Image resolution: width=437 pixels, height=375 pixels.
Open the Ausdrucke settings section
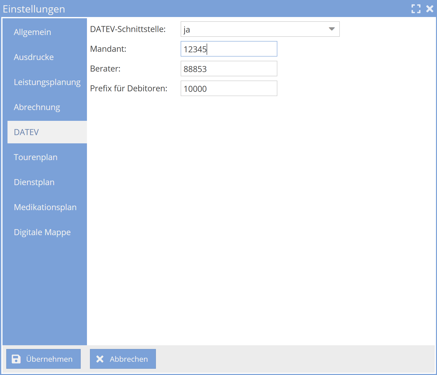34,57
